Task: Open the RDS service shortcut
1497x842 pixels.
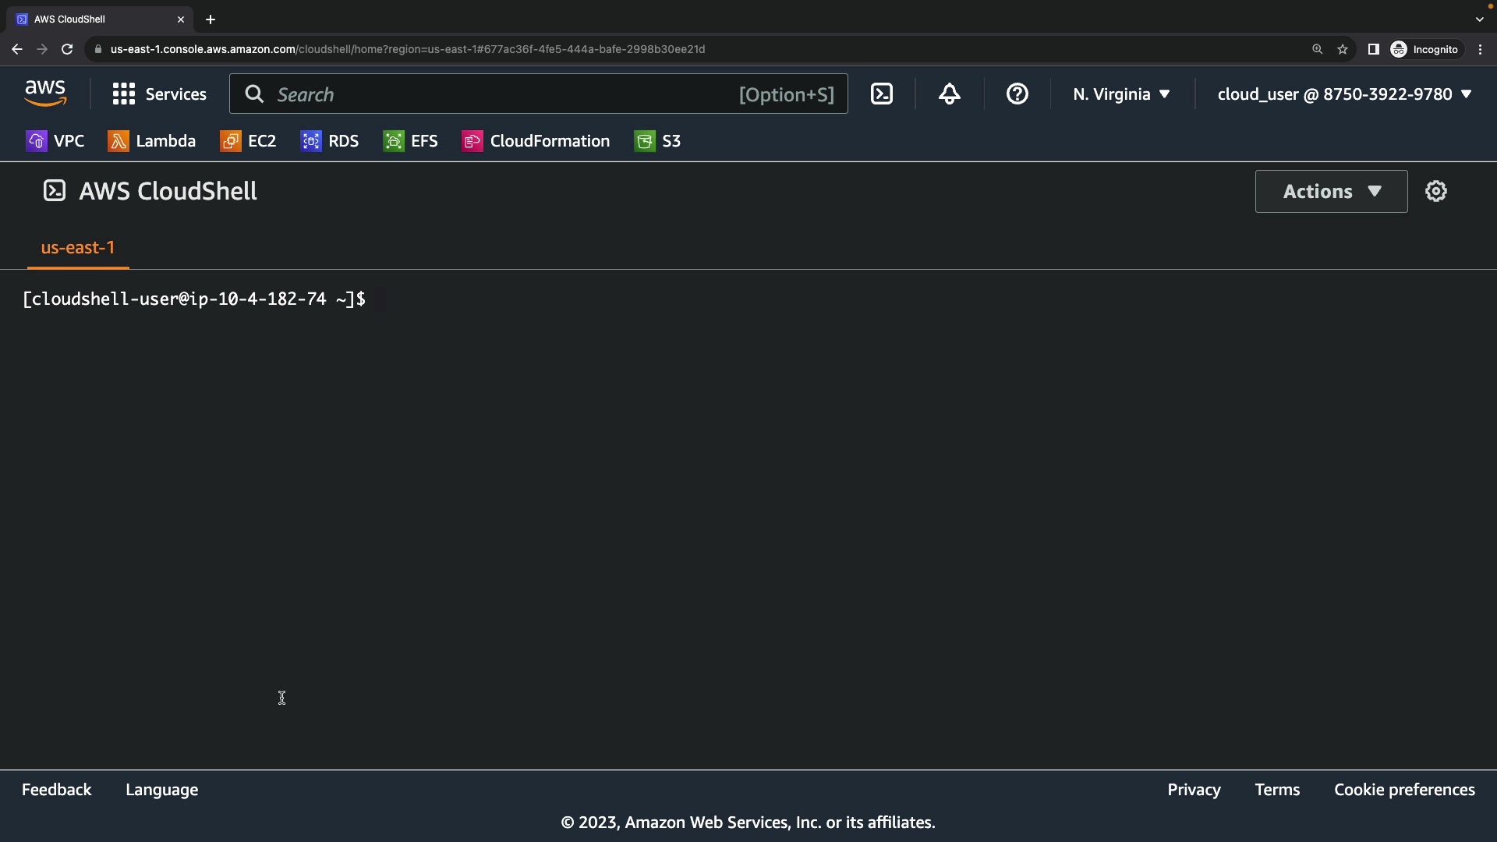Action: coord(330,141)
